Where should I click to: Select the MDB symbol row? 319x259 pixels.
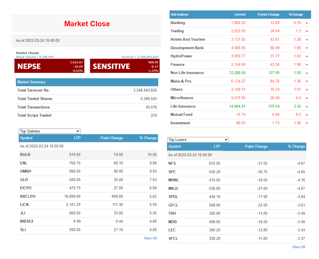[x=237, y=222]
